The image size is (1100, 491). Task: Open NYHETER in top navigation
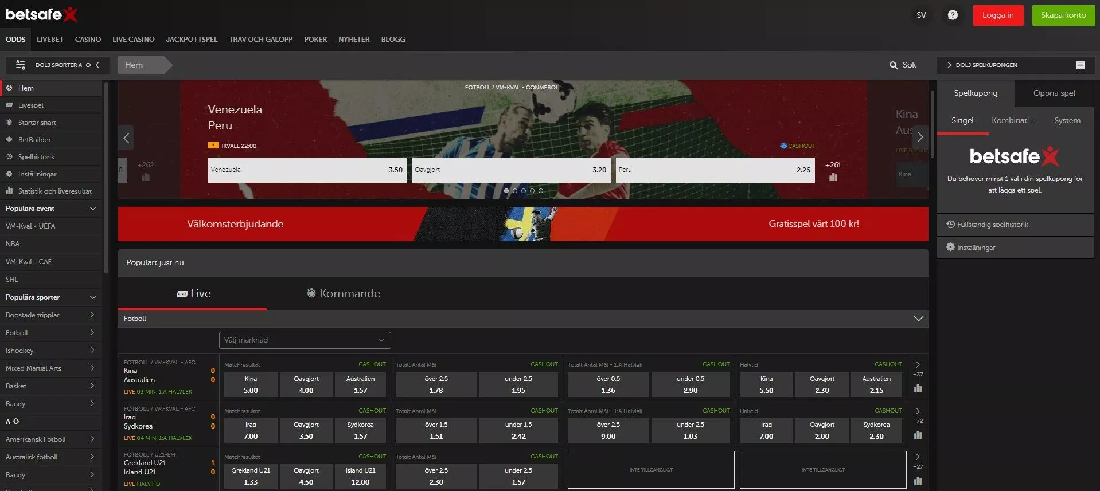354,40
